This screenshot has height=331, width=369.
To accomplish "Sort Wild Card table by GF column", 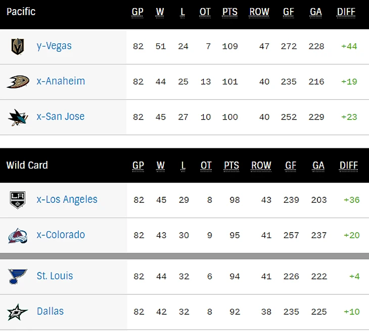I will click(291, 165).
